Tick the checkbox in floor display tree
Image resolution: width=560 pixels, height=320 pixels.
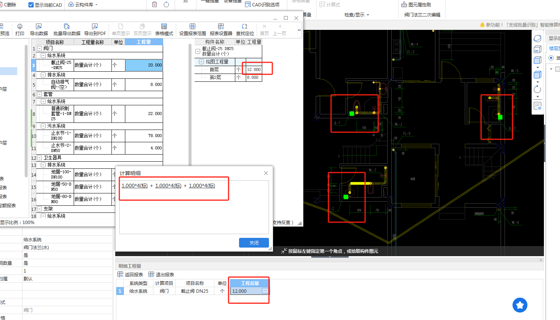click(557, 69)
